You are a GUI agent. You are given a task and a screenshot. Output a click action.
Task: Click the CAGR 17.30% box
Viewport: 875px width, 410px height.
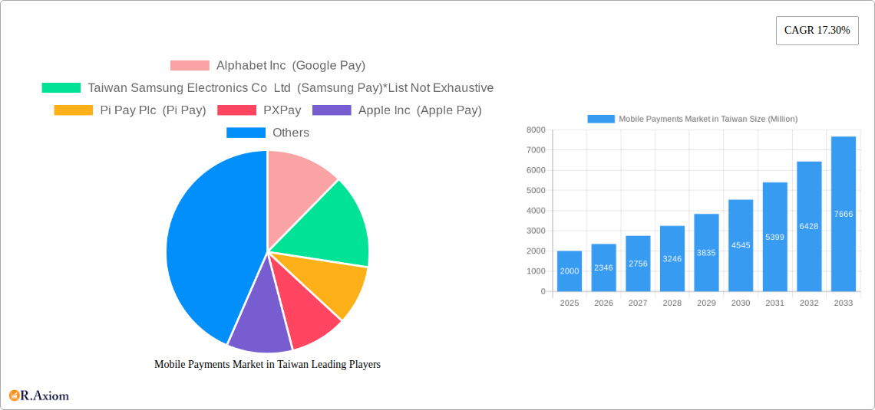[817, 31]
